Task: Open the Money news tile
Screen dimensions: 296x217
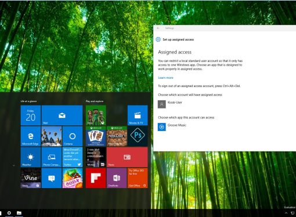Action: point(96,157)
